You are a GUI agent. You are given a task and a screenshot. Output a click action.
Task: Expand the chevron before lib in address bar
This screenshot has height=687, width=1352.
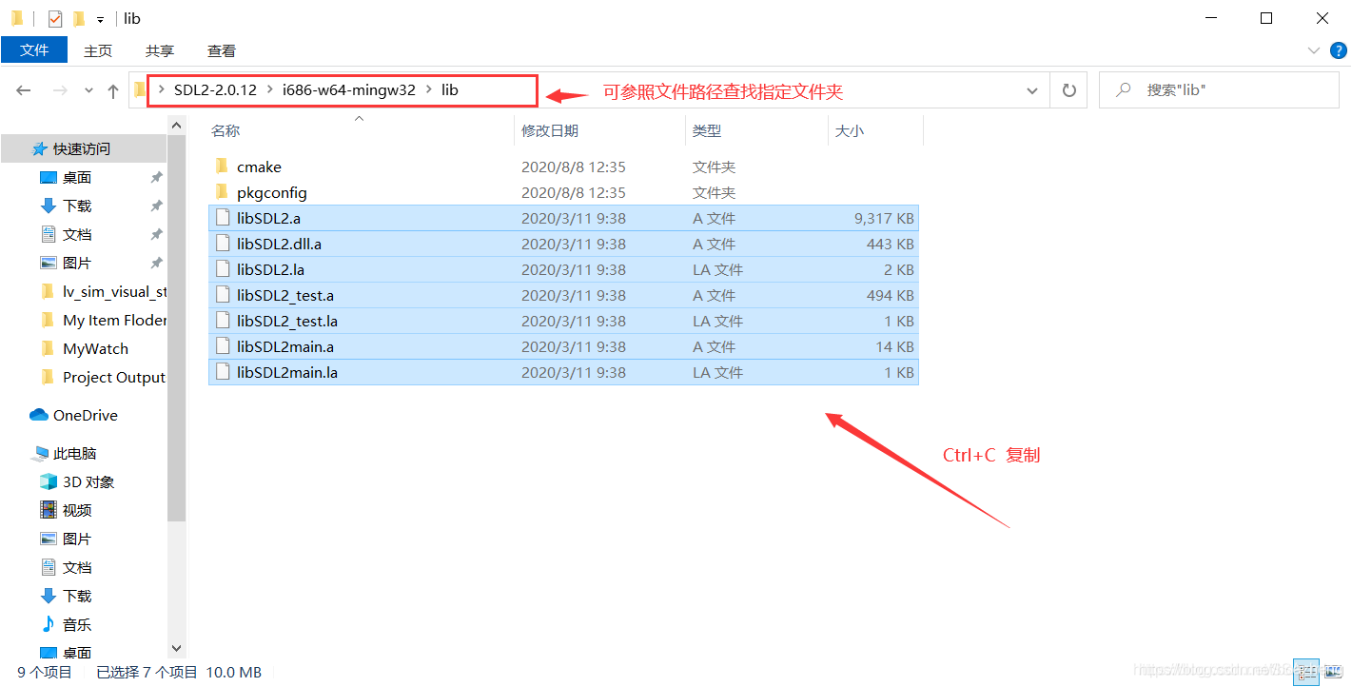tap(430, 90)
